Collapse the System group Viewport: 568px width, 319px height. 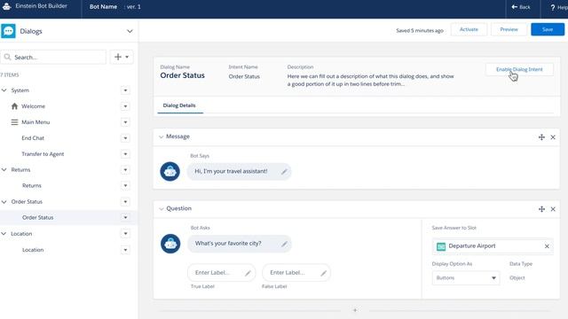click(4, 90)
